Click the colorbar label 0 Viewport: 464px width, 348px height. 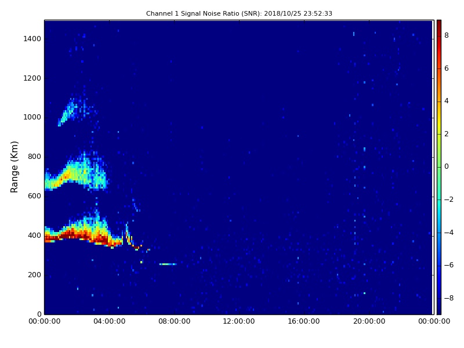point(447,166)
